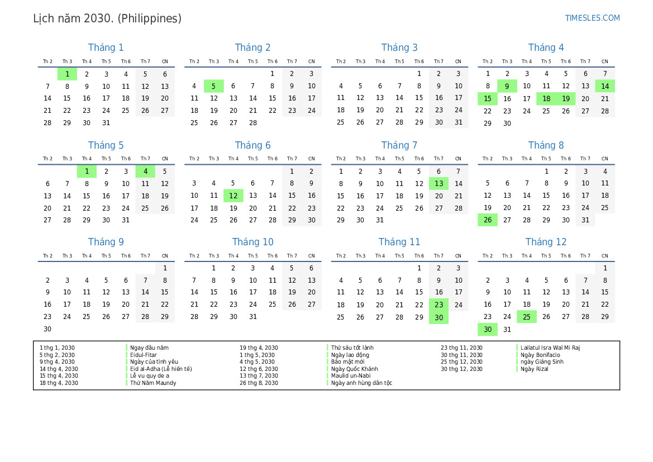Click the 'Ngày Quốc Khánh' legend entry
The width and height of the screenshot is (653, 462).
354,369
